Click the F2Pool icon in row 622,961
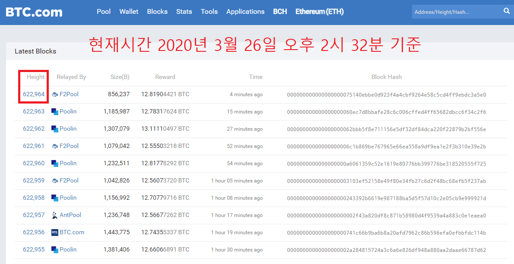 point(55,146)
